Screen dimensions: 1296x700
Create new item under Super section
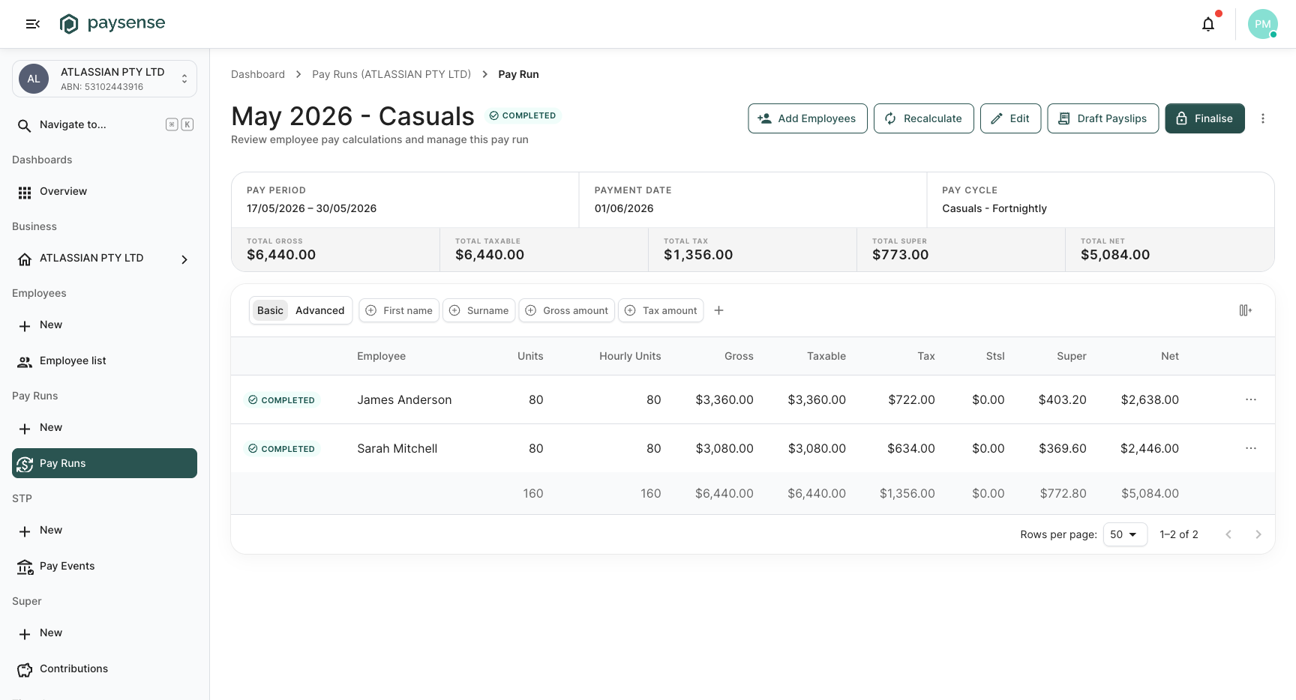104,633
